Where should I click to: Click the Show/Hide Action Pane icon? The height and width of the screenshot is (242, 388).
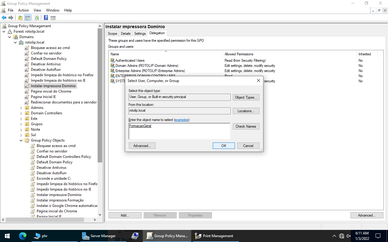(x=53, y=18)
